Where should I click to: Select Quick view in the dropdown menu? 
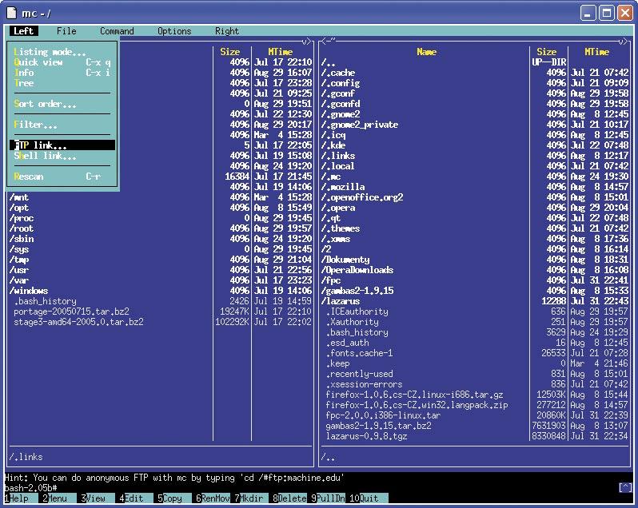pos(62,62)
